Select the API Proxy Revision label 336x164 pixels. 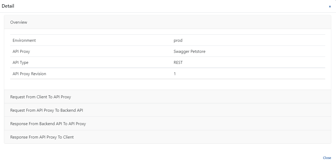[29, 74]
